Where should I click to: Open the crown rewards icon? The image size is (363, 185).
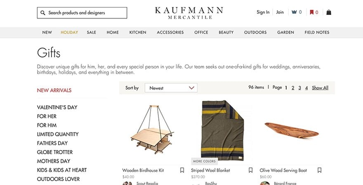(x=294, y=12)
